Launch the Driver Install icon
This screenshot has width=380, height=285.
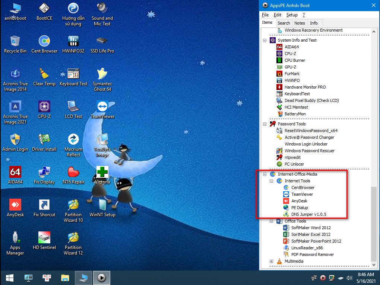pos(44,142)
